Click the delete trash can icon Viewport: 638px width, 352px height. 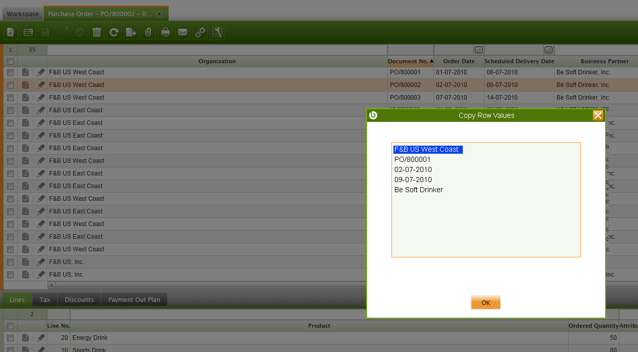96,33
